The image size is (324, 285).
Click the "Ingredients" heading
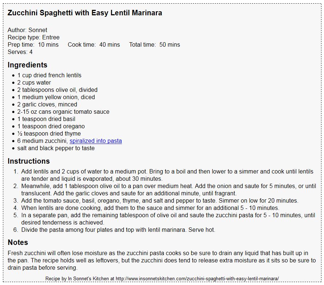click(28, 65)
